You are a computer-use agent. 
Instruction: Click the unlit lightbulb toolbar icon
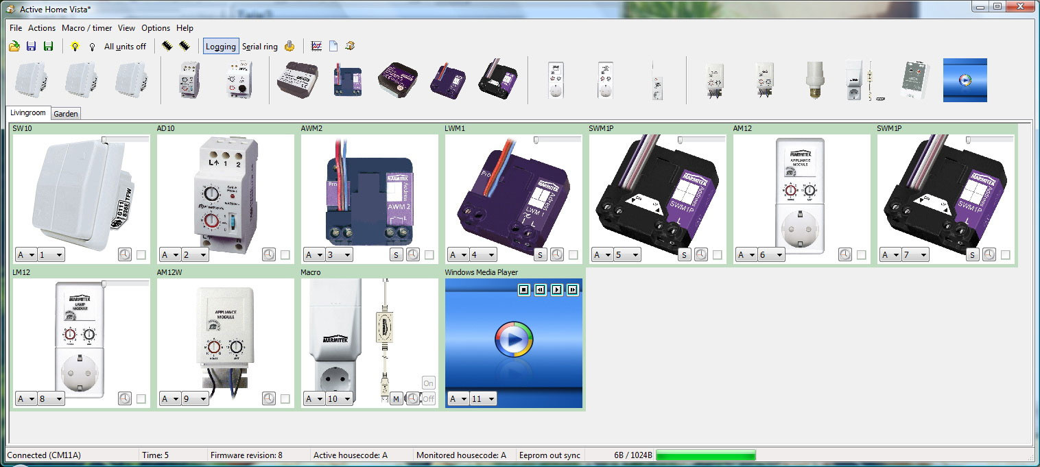[92, 47]
